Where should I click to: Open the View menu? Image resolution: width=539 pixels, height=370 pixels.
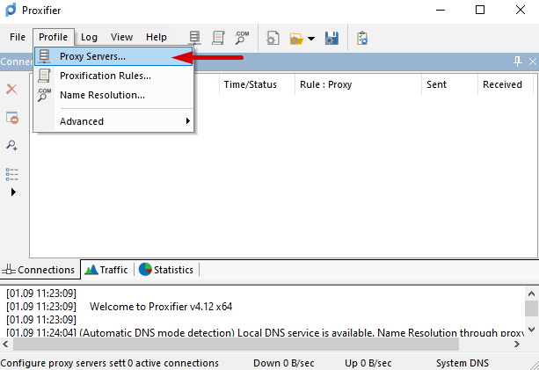[121, 37]
